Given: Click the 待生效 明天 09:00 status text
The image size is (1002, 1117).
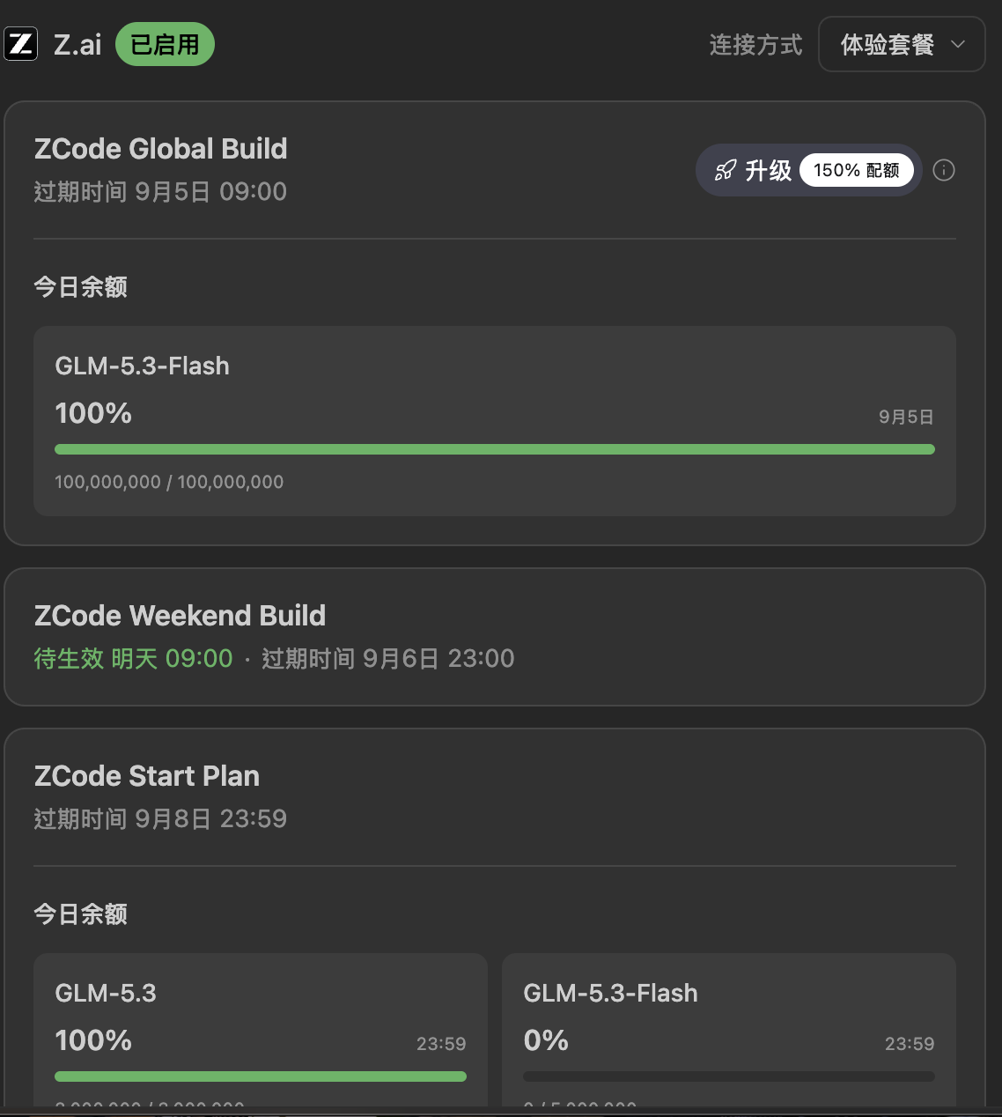Looking at the screenshot, I should click(134, 658).
